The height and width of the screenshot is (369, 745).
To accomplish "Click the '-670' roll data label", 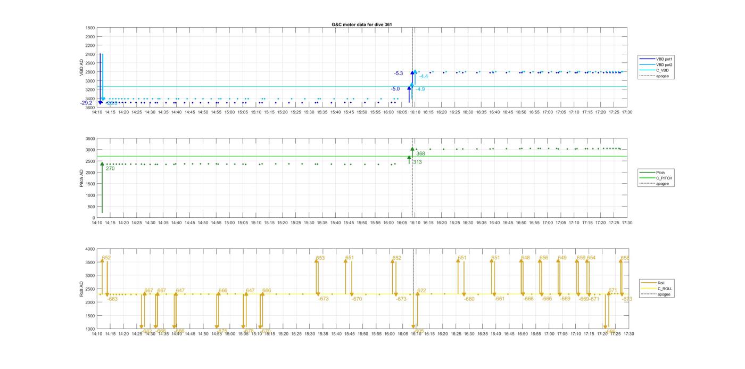I will click(x=357, y=299).
